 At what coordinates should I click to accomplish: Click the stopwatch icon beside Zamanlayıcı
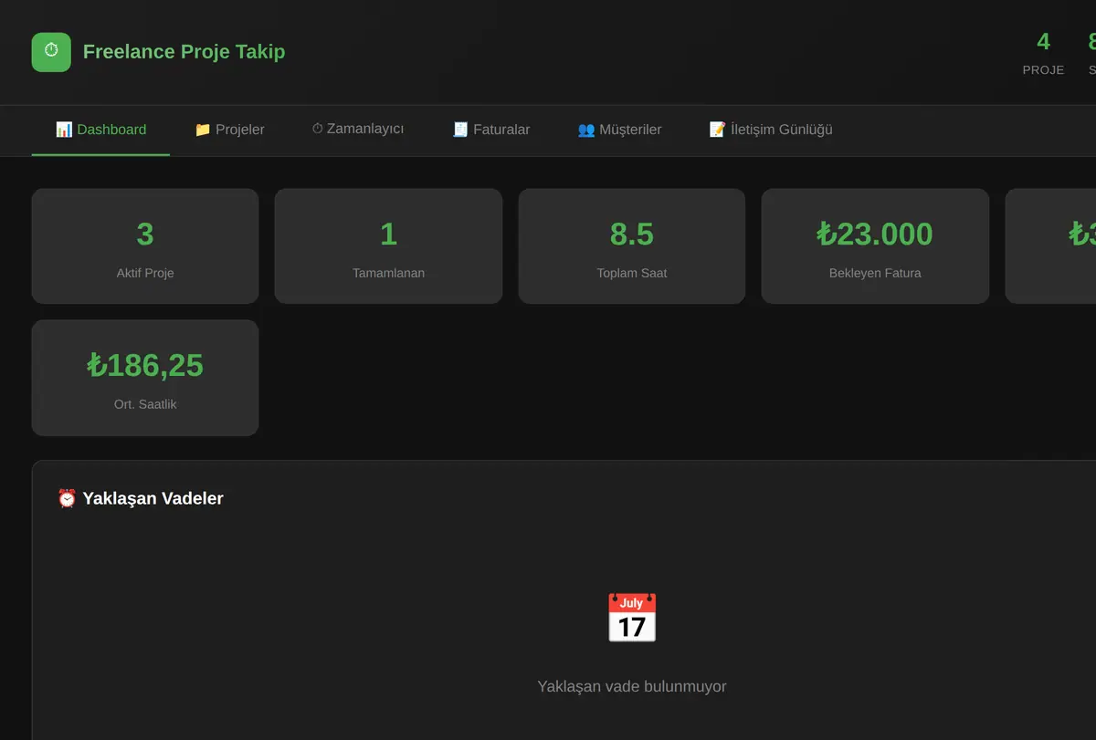click(x=317, y=130)
